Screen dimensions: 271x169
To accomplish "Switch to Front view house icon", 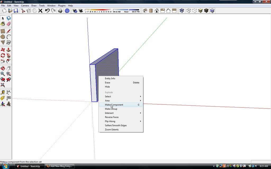I will point(157,11).
